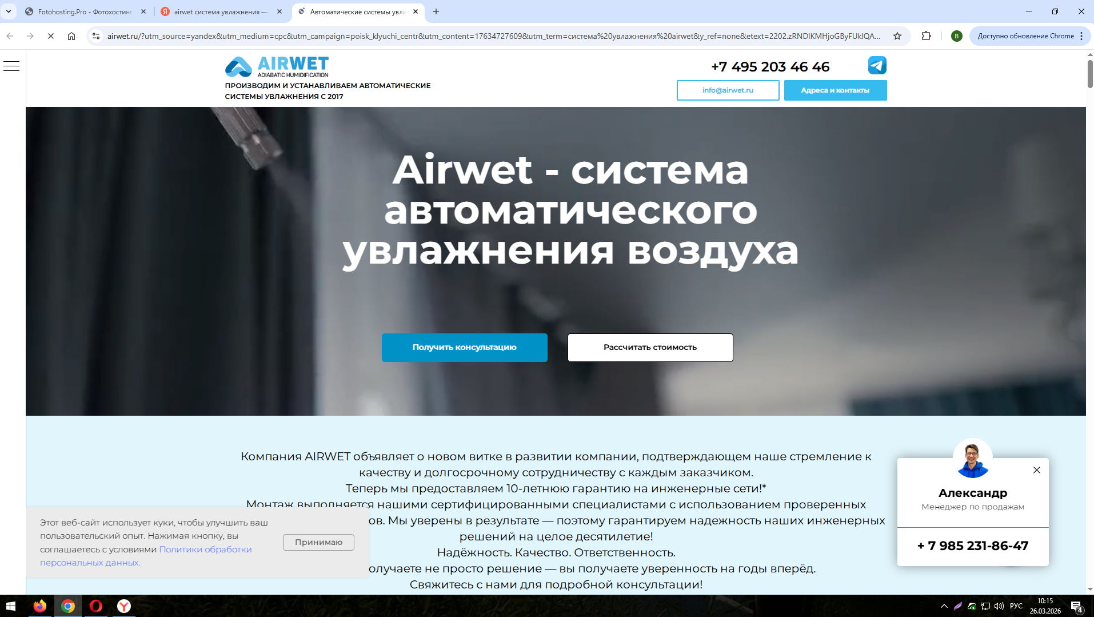This screenshot has height=617, width=1094.
Task: Click the address bar URL field
Action: (494, 36)
